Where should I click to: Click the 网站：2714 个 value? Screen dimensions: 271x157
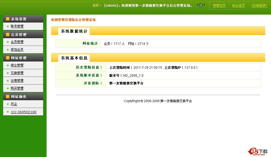point(138,44)
